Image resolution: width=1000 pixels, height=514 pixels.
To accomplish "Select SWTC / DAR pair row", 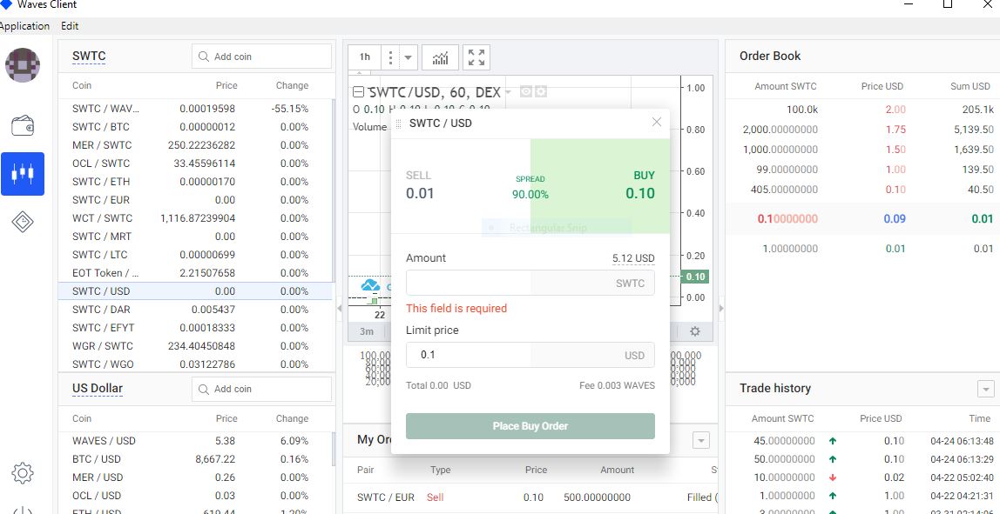I will 195,310.
